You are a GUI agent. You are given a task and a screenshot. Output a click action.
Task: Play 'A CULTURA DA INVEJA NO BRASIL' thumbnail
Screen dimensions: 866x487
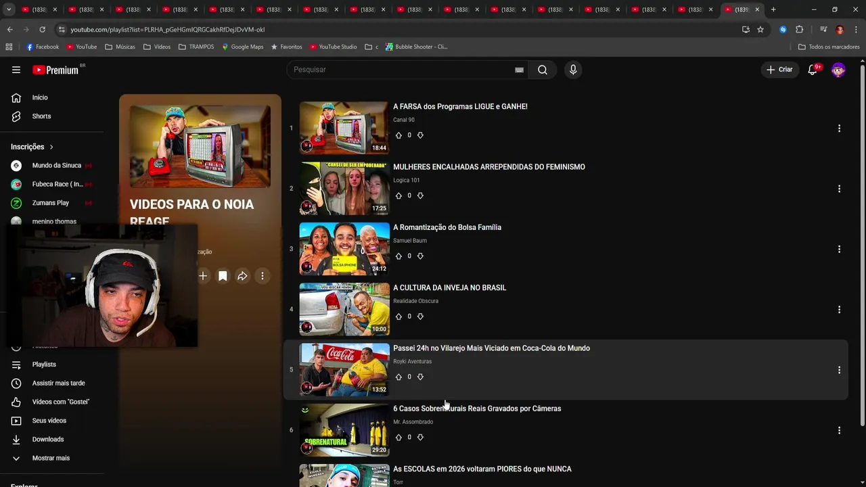(344, 309)
